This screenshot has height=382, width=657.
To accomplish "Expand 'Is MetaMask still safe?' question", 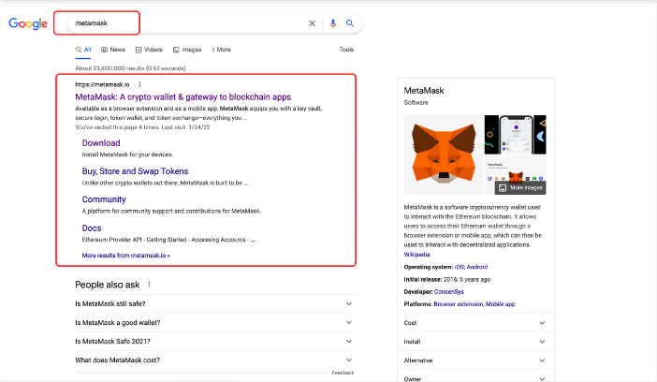I will [x=214, y=304].
